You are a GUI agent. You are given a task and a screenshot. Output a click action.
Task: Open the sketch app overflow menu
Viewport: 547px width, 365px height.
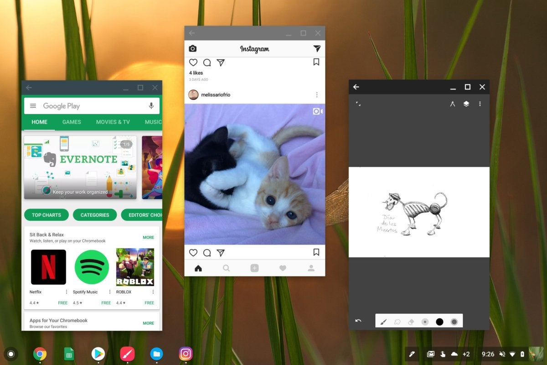pos(480,104)
